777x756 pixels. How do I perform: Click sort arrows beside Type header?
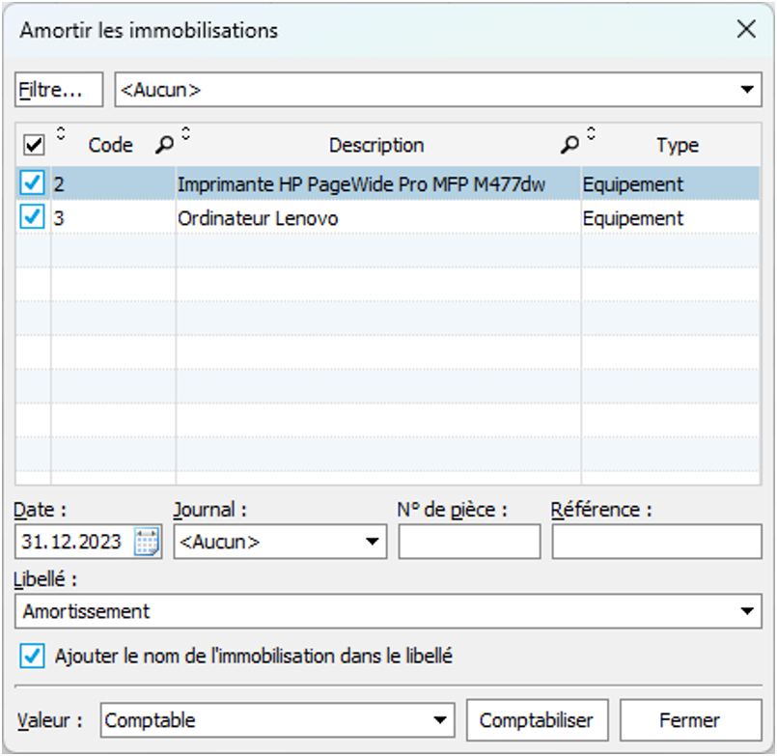(592, 134)
